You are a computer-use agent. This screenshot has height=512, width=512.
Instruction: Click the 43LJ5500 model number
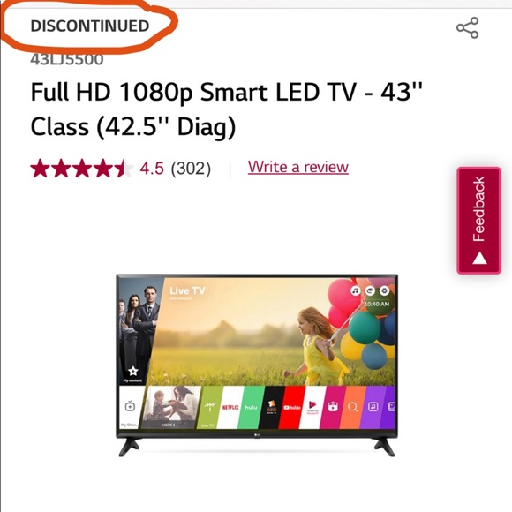(x=67, y=60)
